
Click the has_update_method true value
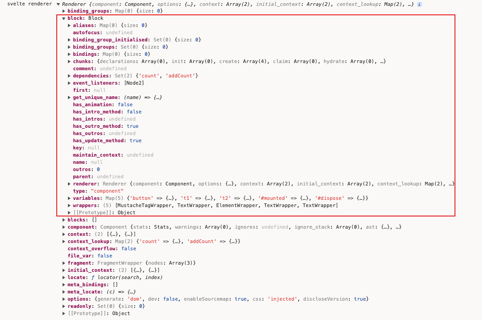[135, 141]
